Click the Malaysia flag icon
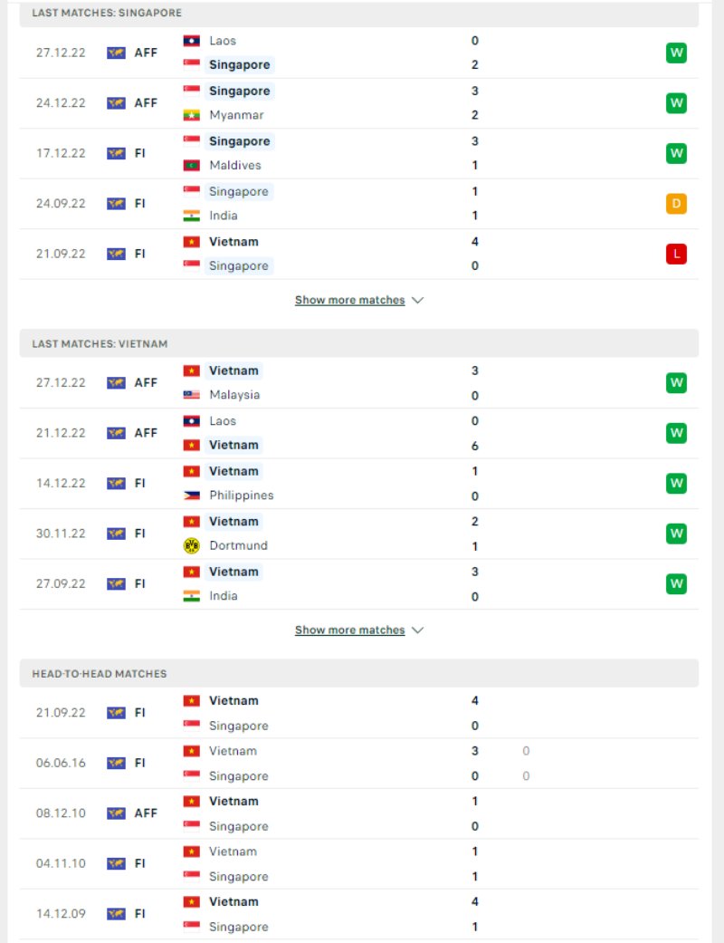This screenshot has width=724, height=943. pyautogui.click(x=191, y=395)
